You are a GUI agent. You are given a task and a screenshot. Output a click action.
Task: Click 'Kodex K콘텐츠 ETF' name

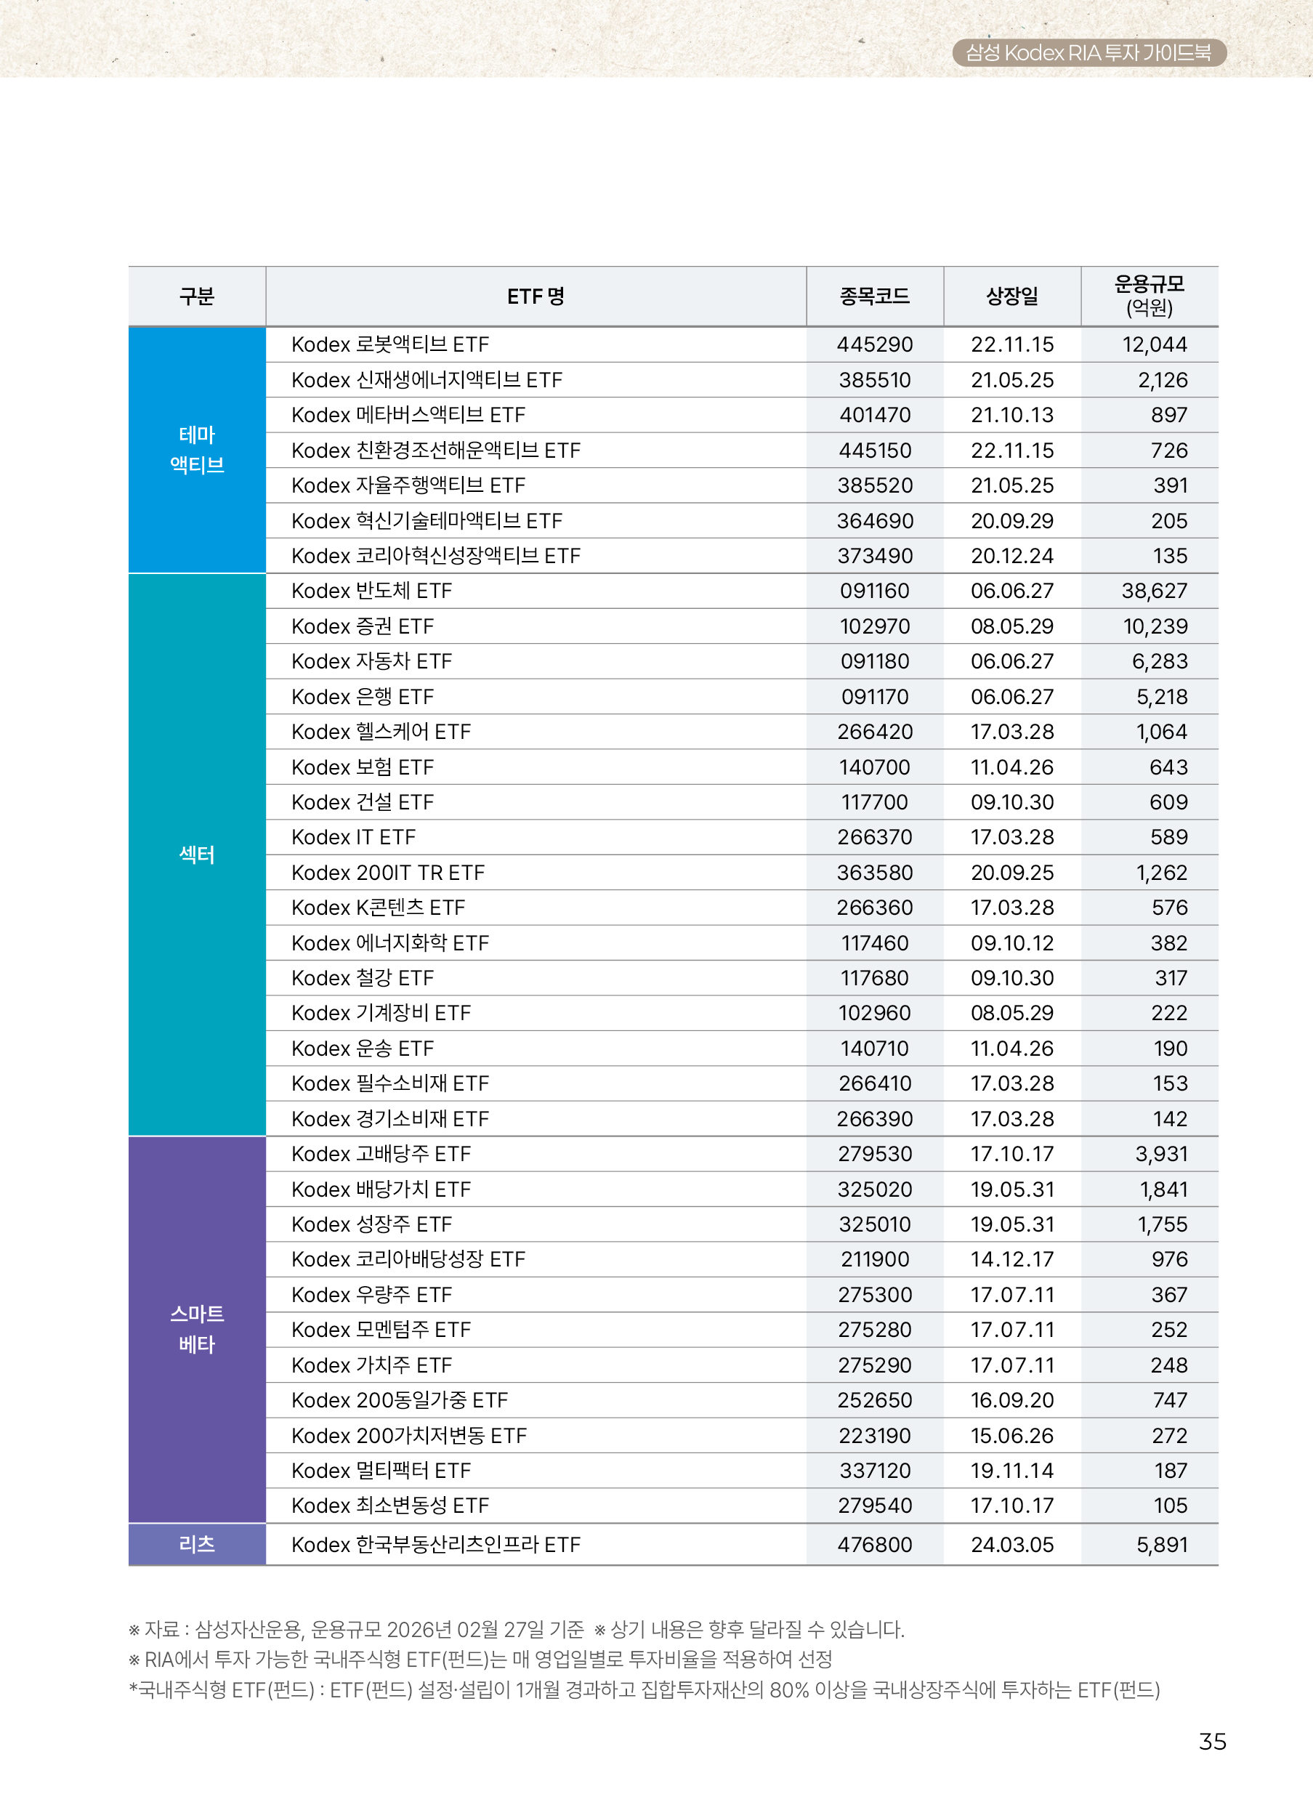point(379,908)
